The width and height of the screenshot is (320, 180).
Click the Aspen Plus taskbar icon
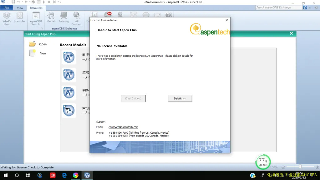click(87, 175)
